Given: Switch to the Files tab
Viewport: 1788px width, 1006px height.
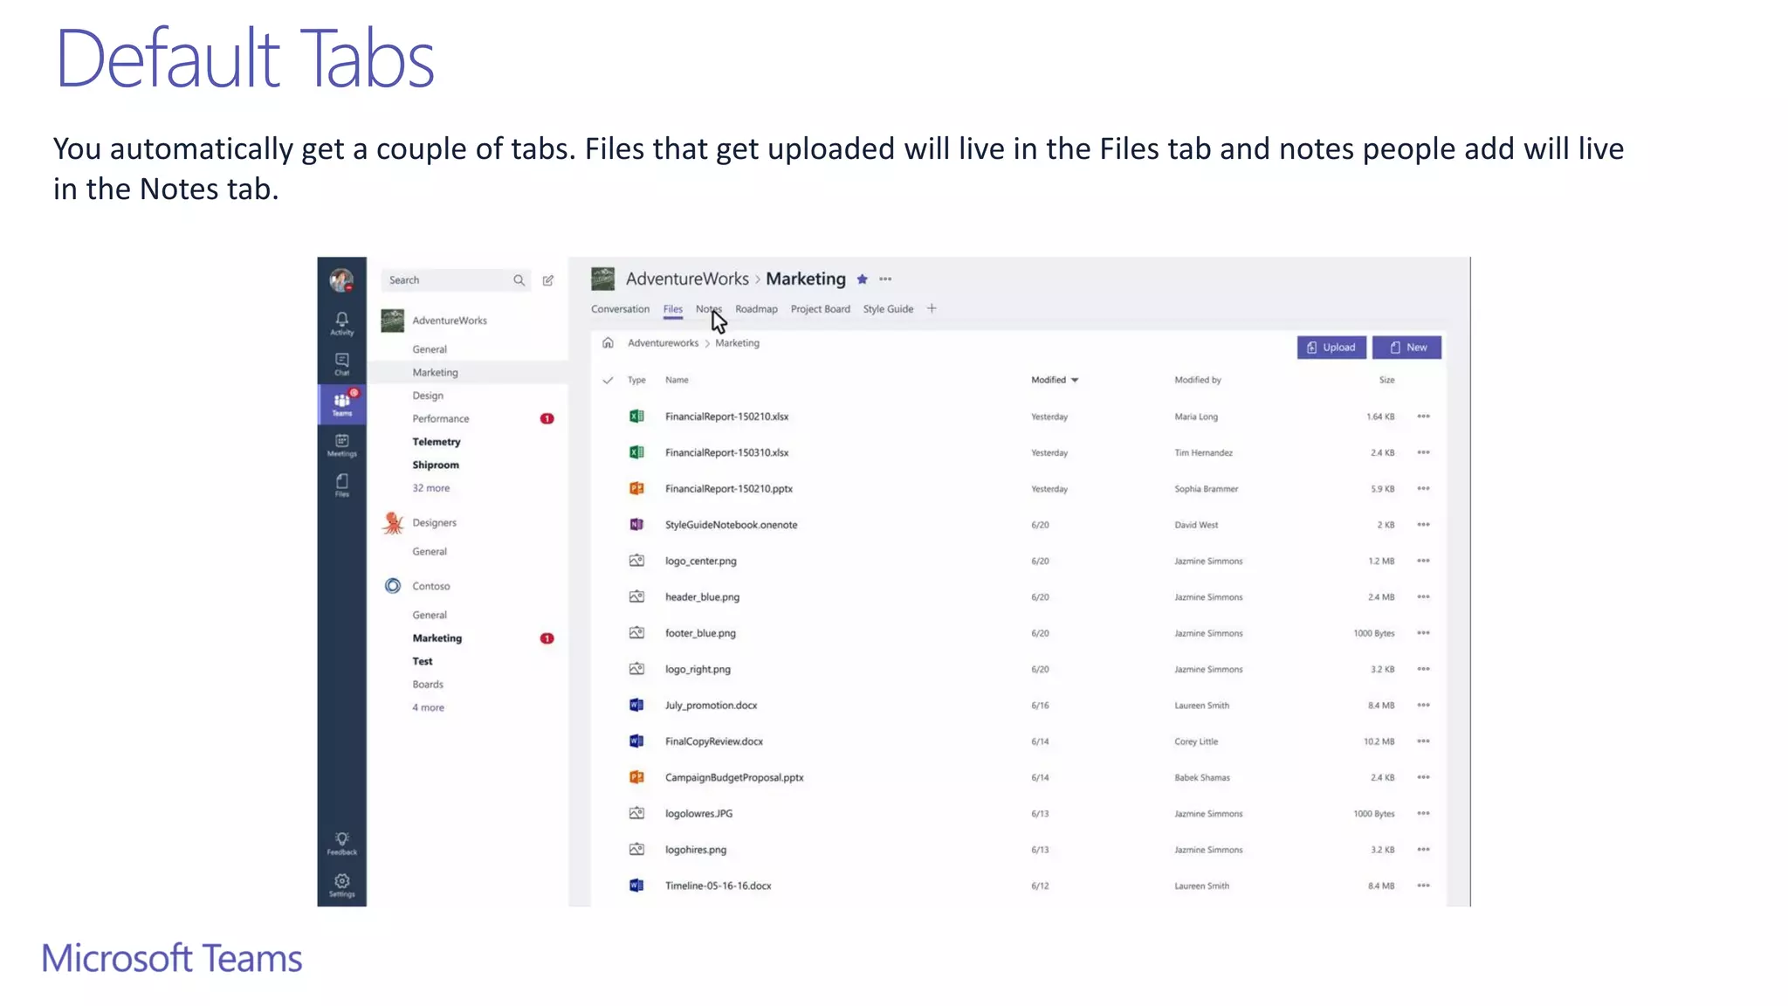Looking at the screenshot, I should 672,309.
